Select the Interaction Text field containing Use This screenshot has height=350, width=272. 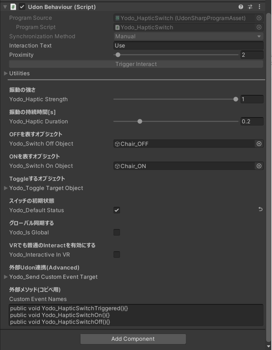click(188, 45)
